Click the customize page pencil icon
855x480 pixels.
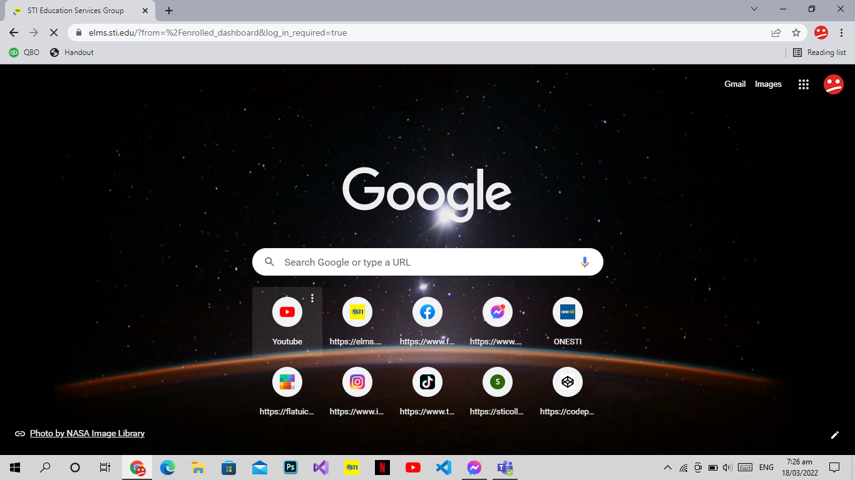coord(834,435)
